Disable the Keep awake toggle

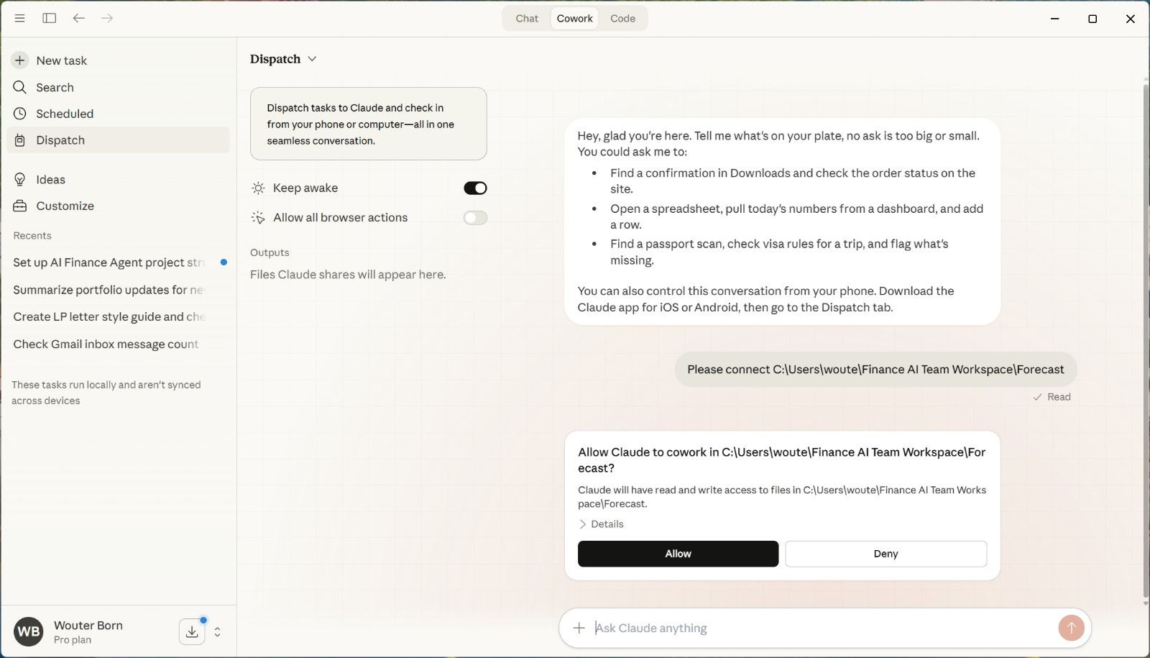(x=475, y=188)
